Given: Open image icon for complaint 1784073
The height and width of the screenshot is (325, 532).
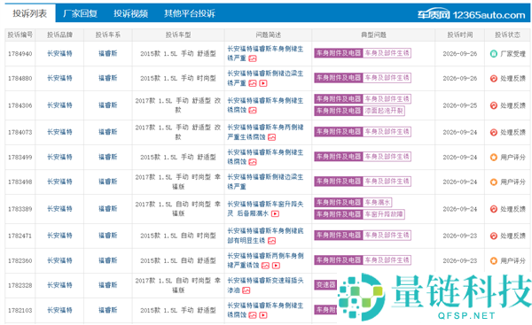Looking at the screenshot, I should pyautogui.click(x=272, y=137).
